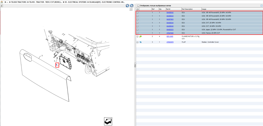This screenshot has height=126, width=263.
Task: Click the round icon in table header row
Action: coord(138,9)
